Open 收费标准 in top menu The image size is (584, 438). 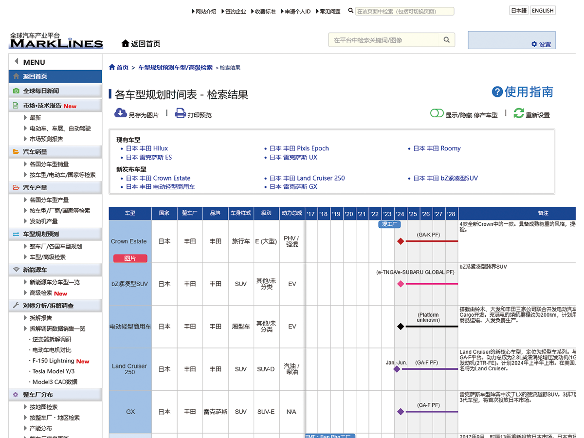click(264, 11)
